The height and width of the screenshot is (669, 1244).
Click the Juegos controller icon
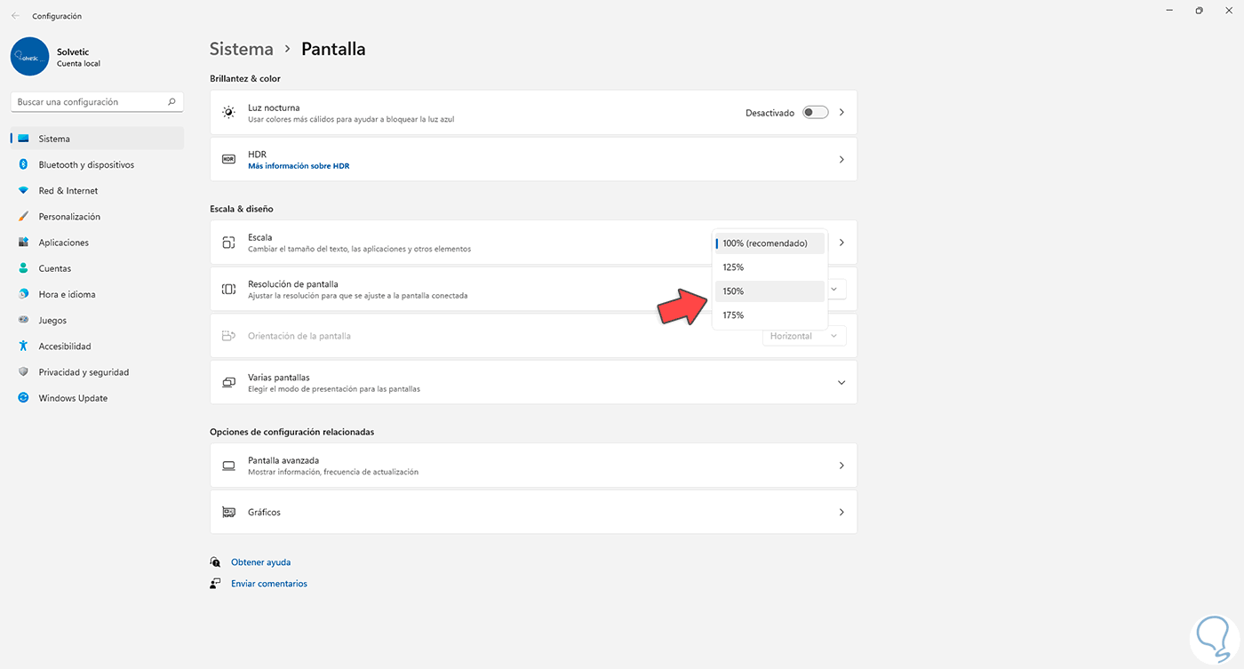pyautogui.click(x=23, y=321)
